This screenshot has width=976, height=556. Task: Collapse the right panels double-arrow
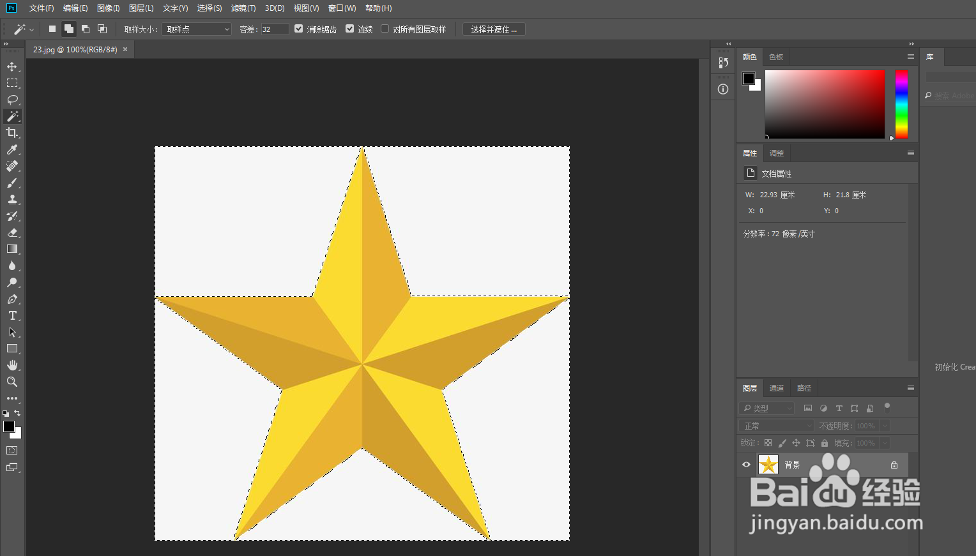[x=911, y=44]
